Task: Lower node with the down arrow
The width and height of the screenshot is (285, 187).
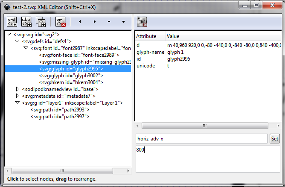Action: point(123,21)
